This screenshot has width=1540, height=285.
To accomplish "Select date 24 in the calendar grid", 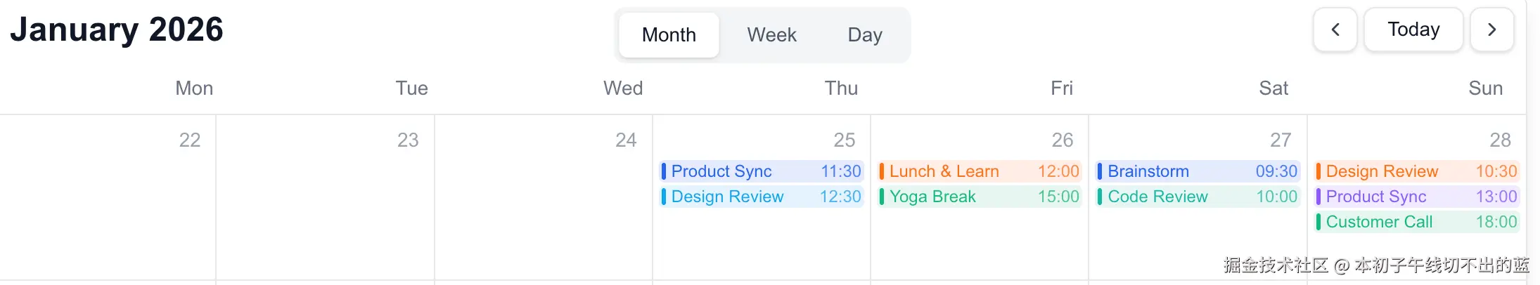I will [x=626, y=140].
